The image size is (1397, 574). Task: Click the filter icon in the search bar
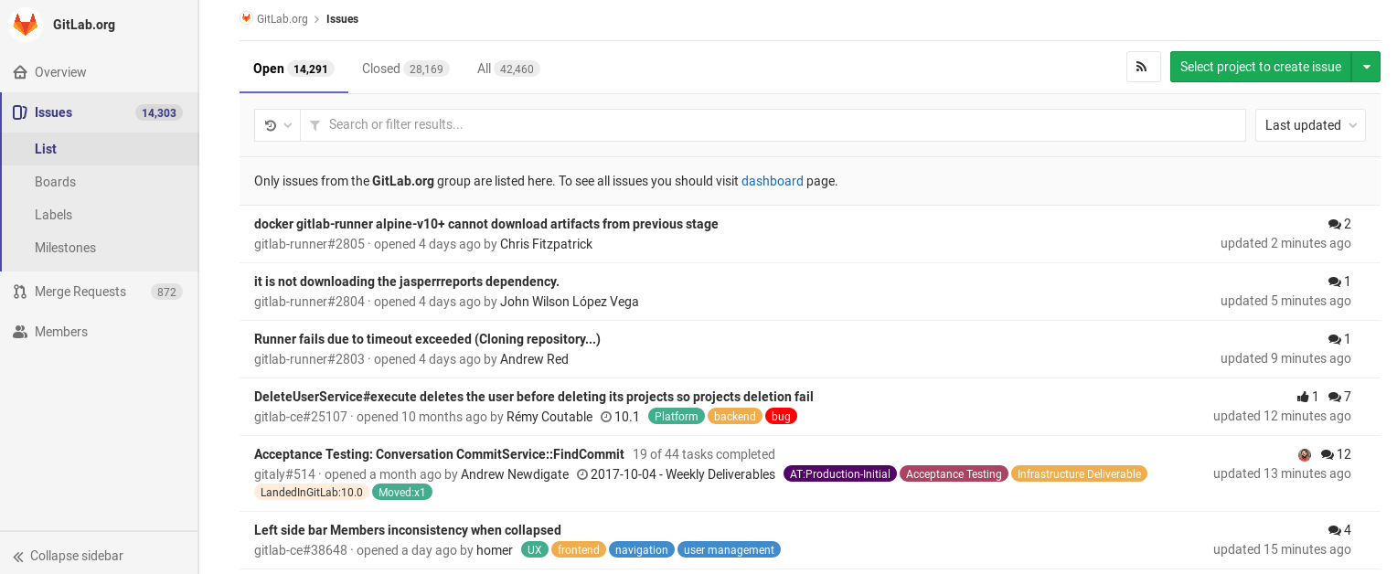tap(315, 125)
